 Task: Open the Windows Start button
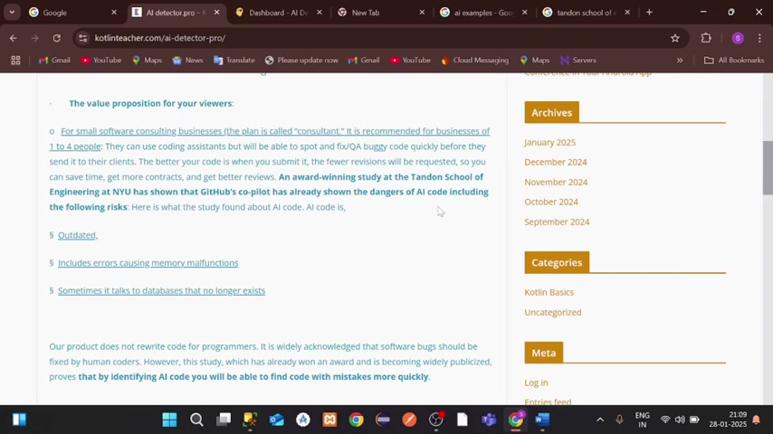(169, 420)
